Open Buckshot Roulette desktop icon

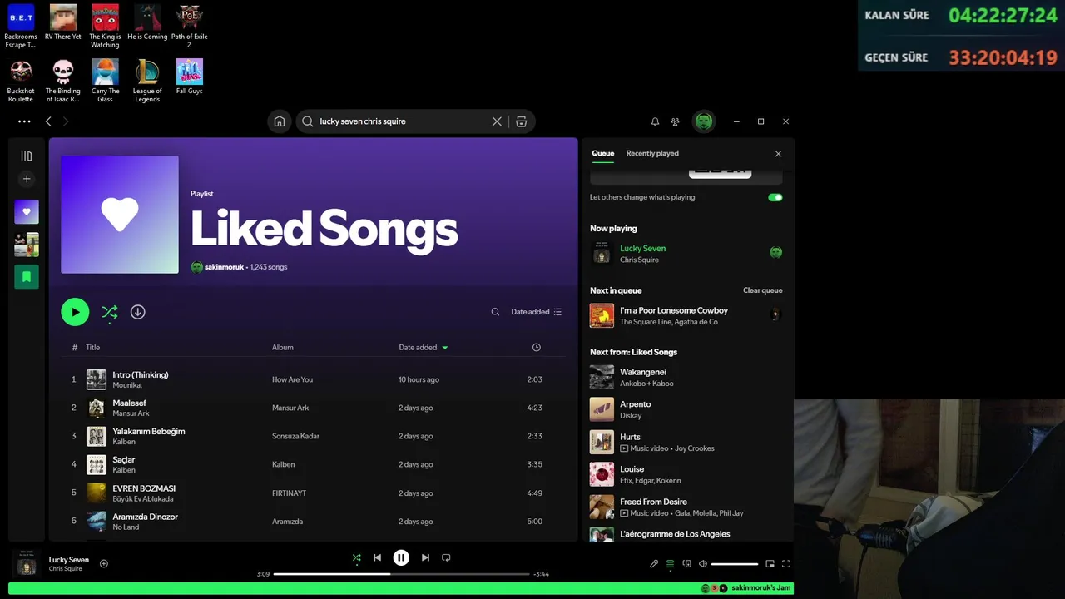21,81
